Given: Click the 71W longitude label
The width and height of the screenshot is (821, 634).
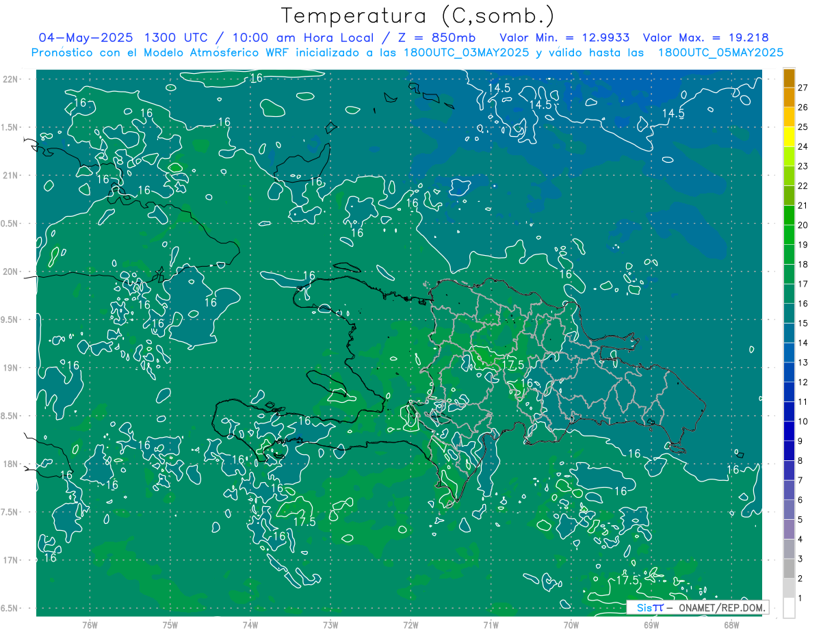Looking at the screenshot, I should [491, 625].
